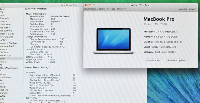Click the System Power Settings heading

click(x=37, y=67)
